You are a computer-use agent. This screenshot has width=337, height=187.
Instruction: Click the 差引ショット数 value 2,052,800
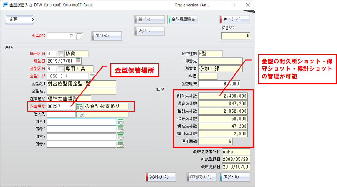pos(223,111)
